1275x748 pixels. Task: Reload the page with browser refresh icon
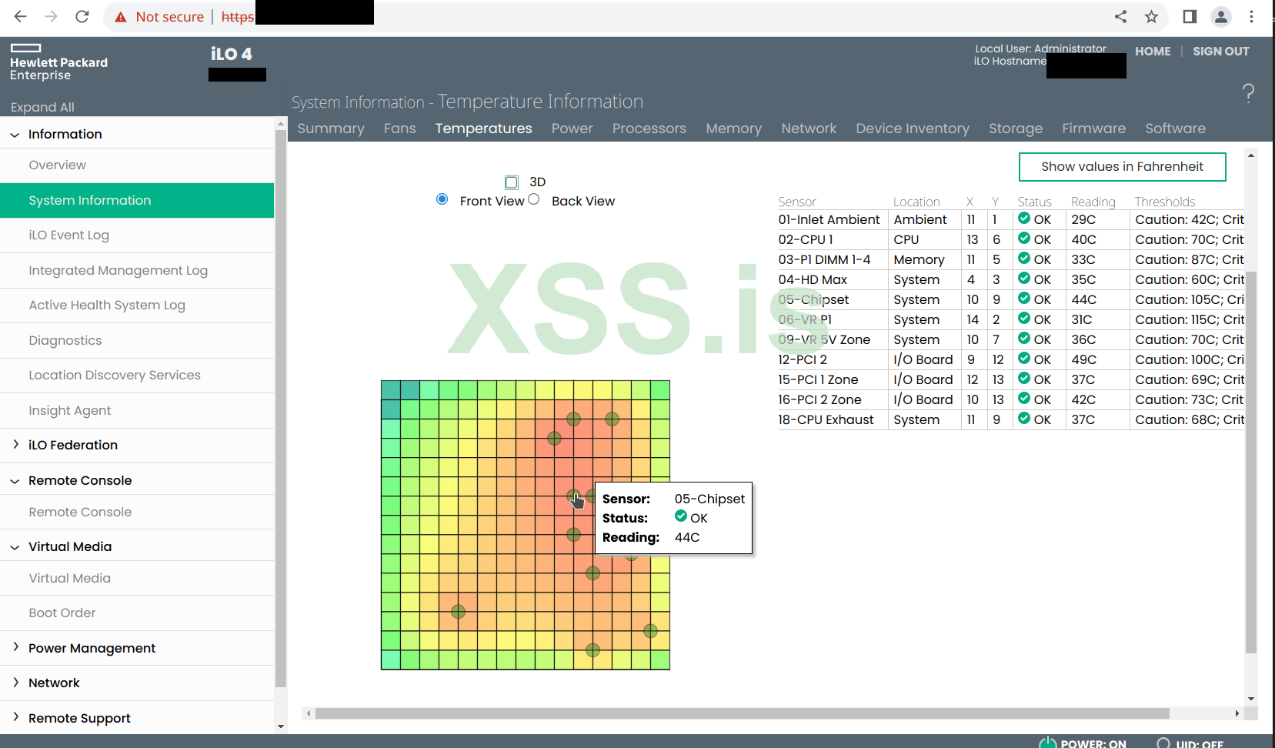[82, 16]
